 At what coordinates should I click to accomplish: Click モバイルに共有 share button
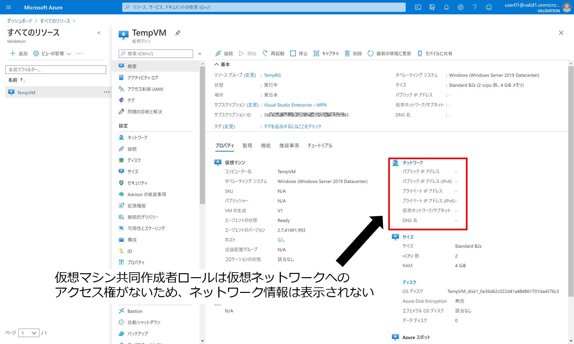(x=435, y=53)
